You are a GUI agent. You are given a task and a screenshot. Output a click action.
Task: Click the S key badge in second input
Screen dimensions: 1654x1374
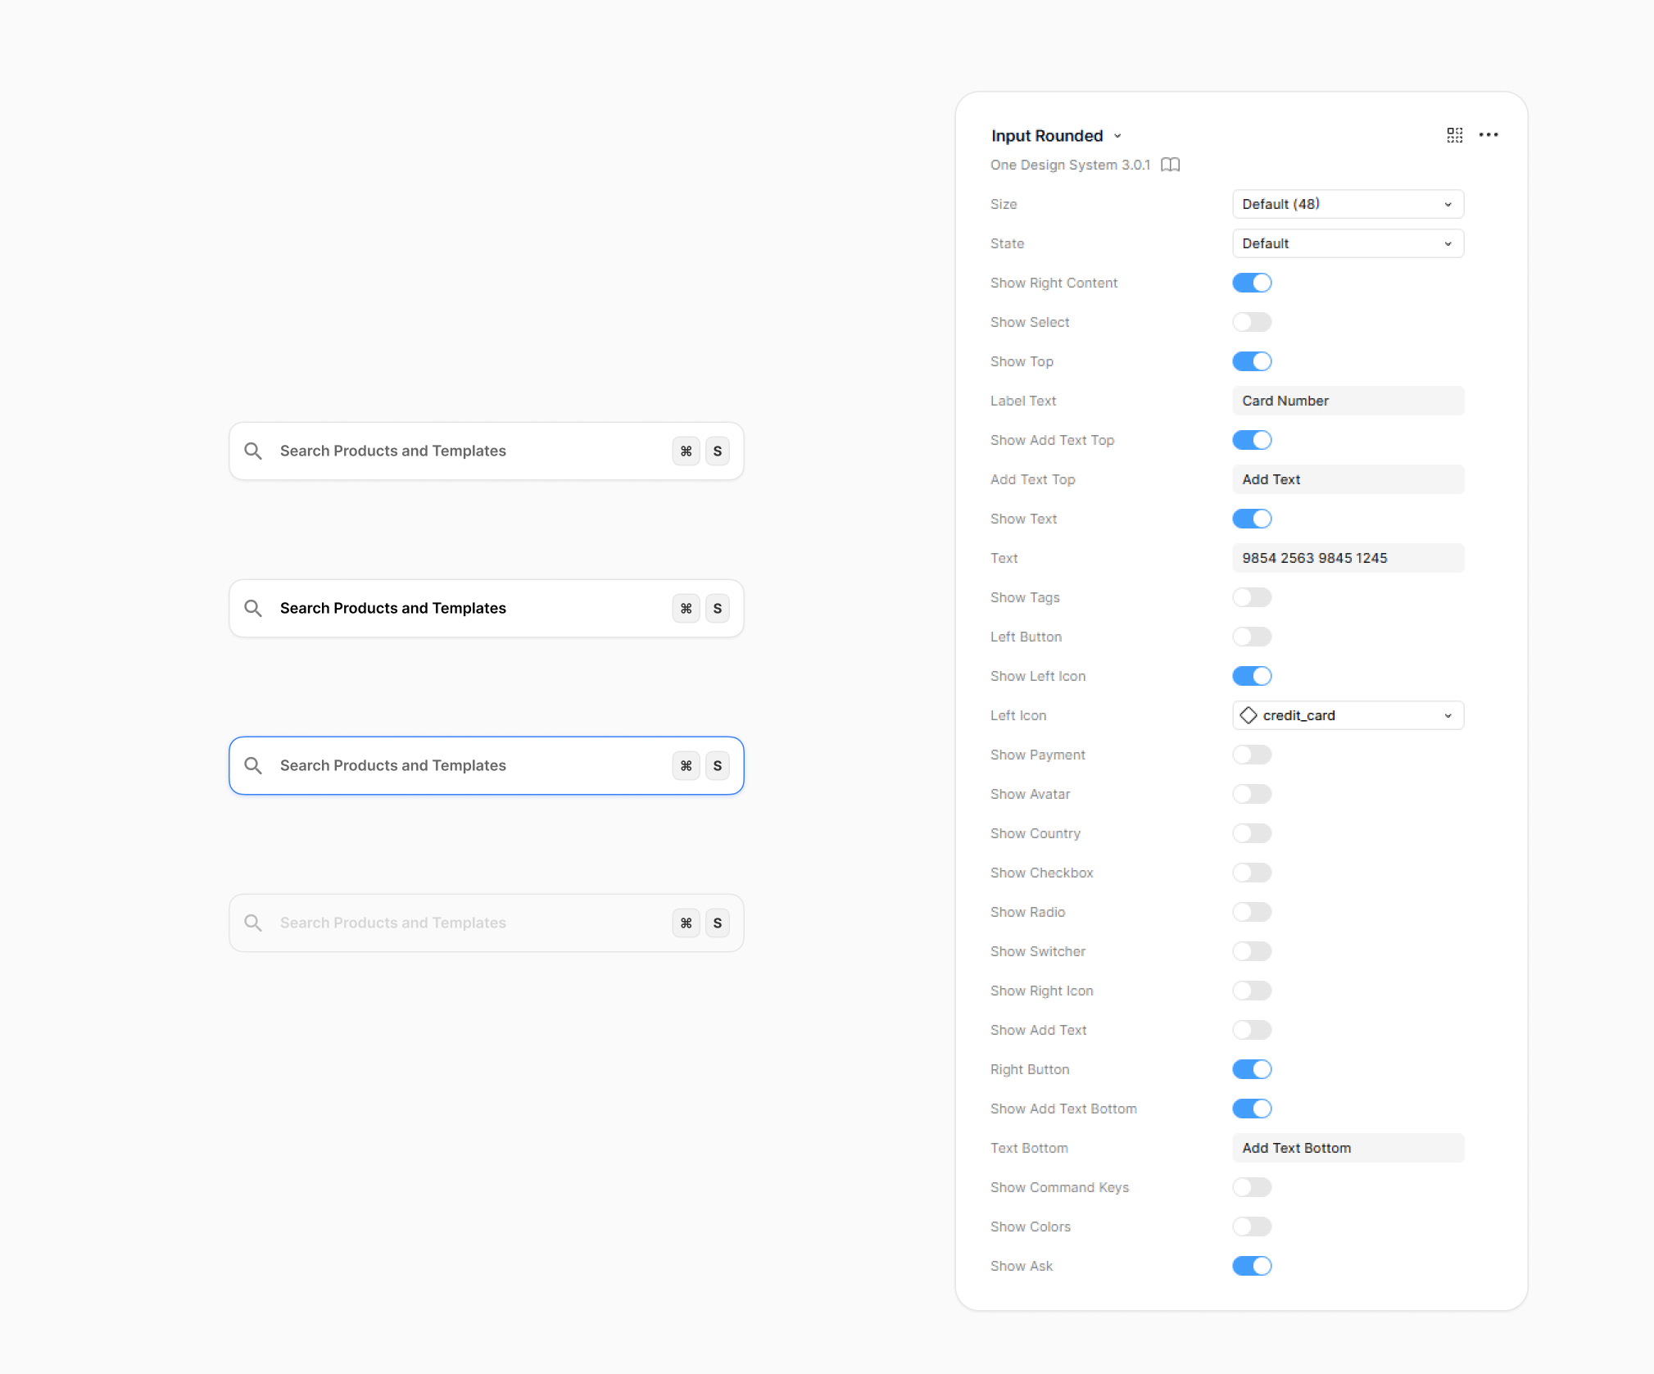click(717, 609)
